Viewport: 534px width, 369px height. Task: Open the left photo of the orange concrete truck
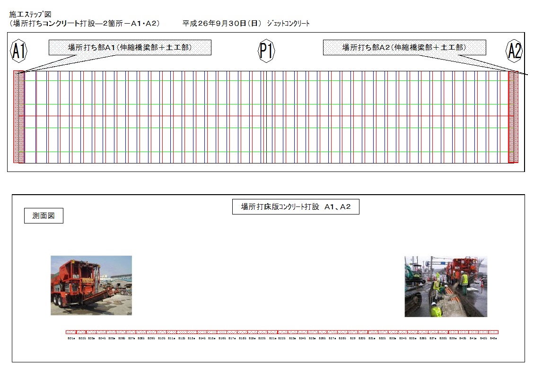(91, 285)
